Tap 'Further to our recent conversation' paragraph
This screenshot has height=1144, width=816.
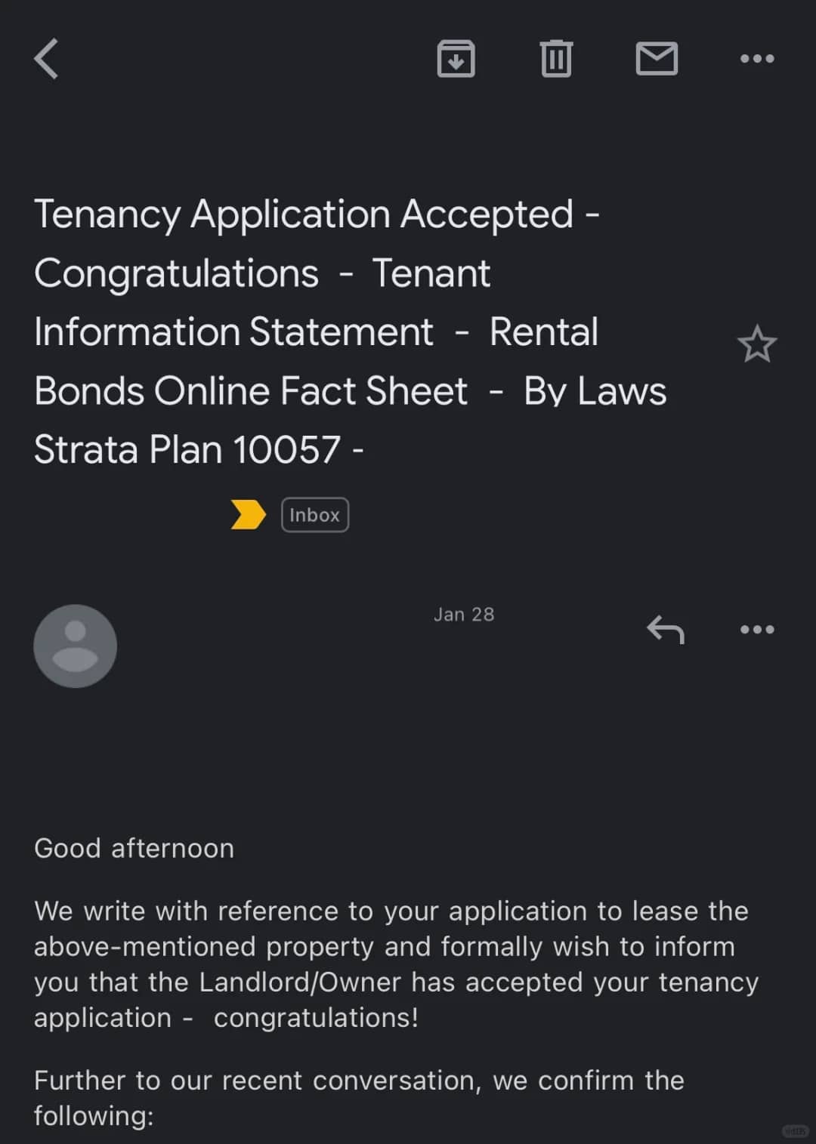tap(359, 1098)
